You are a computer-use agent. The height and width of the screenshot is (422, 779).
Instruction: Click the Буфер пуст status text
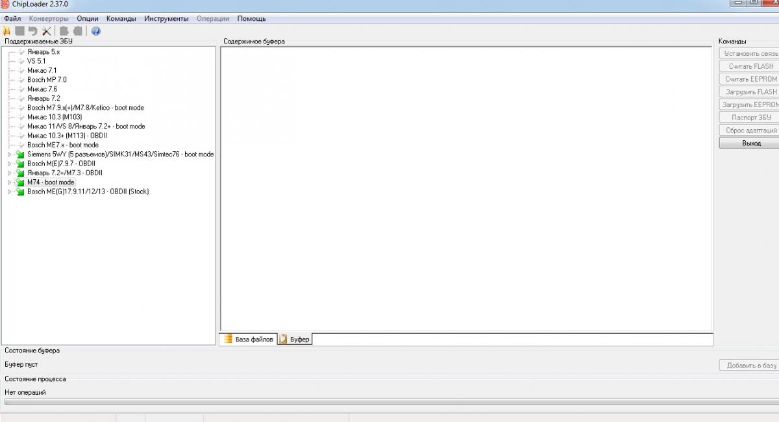tap(21, 365)
